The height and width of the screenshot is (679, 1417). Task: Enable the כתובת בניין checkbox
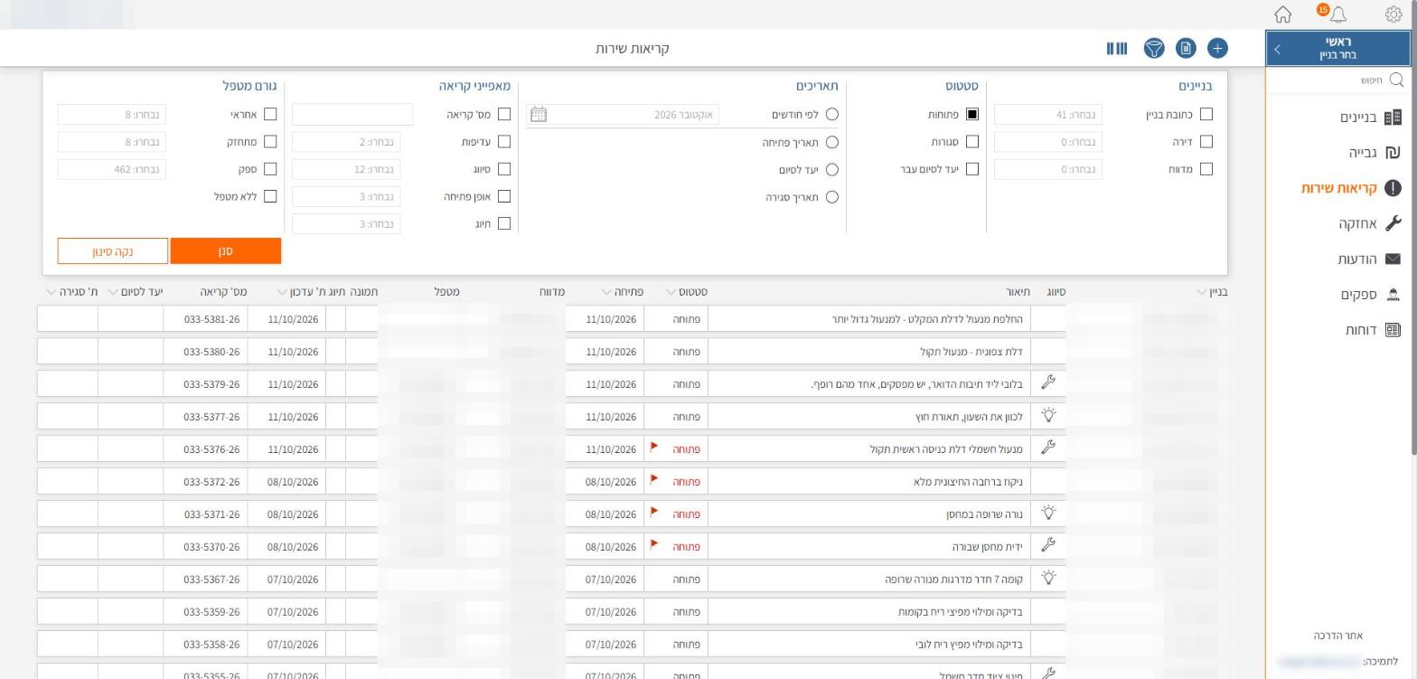point(1206,115)
